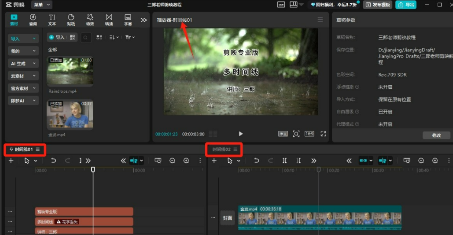
Task: Expand the 官方素材 sidebar section
Action: (23, 88)
